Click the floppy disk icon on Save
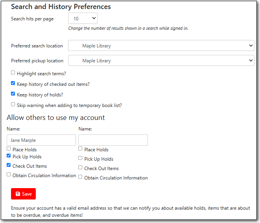Screen dimensions: 260x223 tap(18, 194)
